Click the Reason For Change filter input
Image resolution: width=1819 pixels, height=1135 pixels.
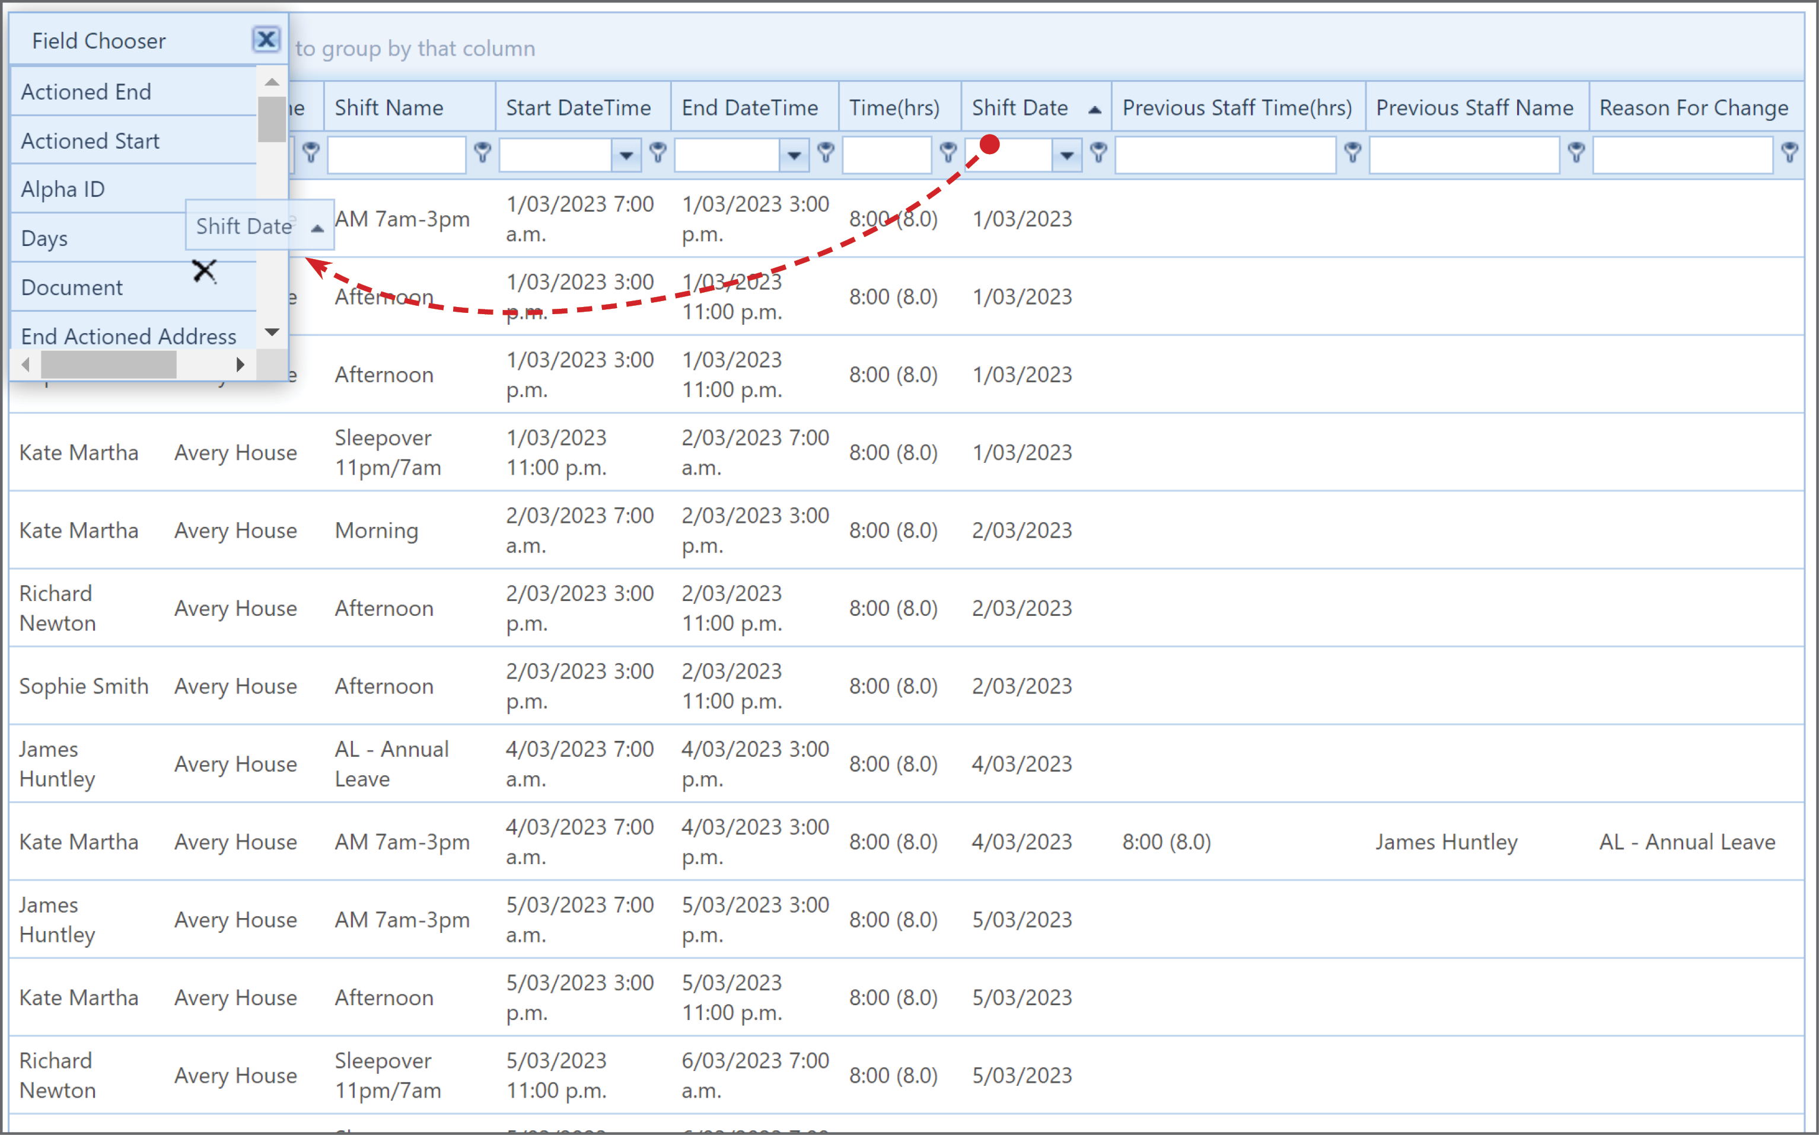[x=1683, y=155]
